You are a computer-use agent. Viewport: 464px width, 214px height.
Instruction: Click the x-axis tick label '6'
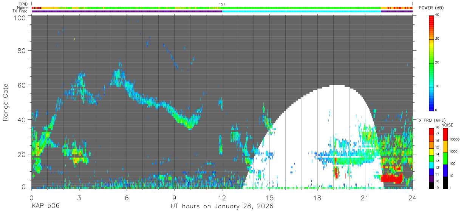127,197
